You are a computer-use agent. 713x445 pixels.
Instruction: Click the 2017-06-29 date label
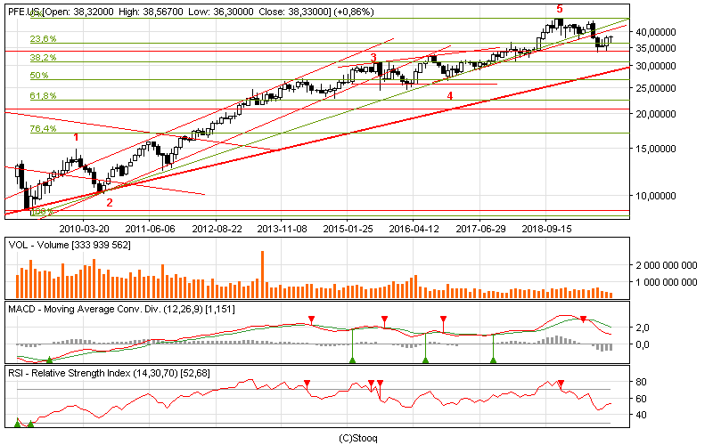(480, 229)
